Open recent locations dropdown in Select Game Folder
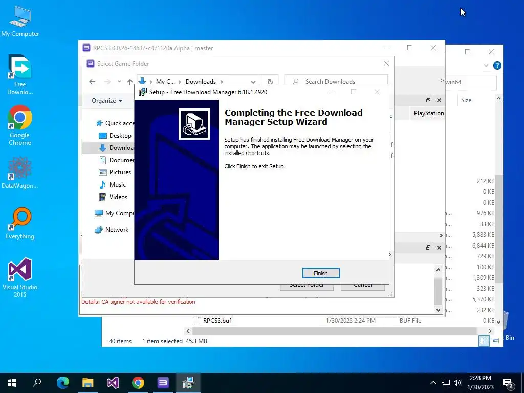This screenshot has width=524, height=393. (x=119, y=82)
